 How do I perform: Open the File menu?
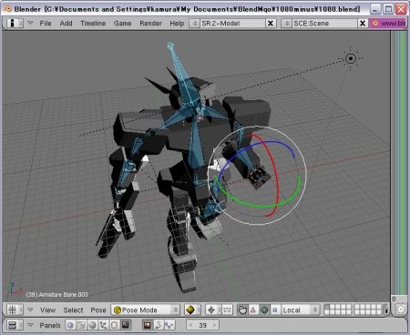[x=46, y=24]
